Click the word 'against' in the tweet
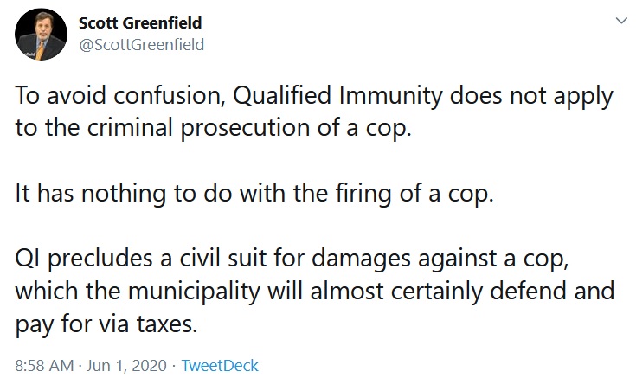Viewport: 636px width, 378px height. (458, 259)
